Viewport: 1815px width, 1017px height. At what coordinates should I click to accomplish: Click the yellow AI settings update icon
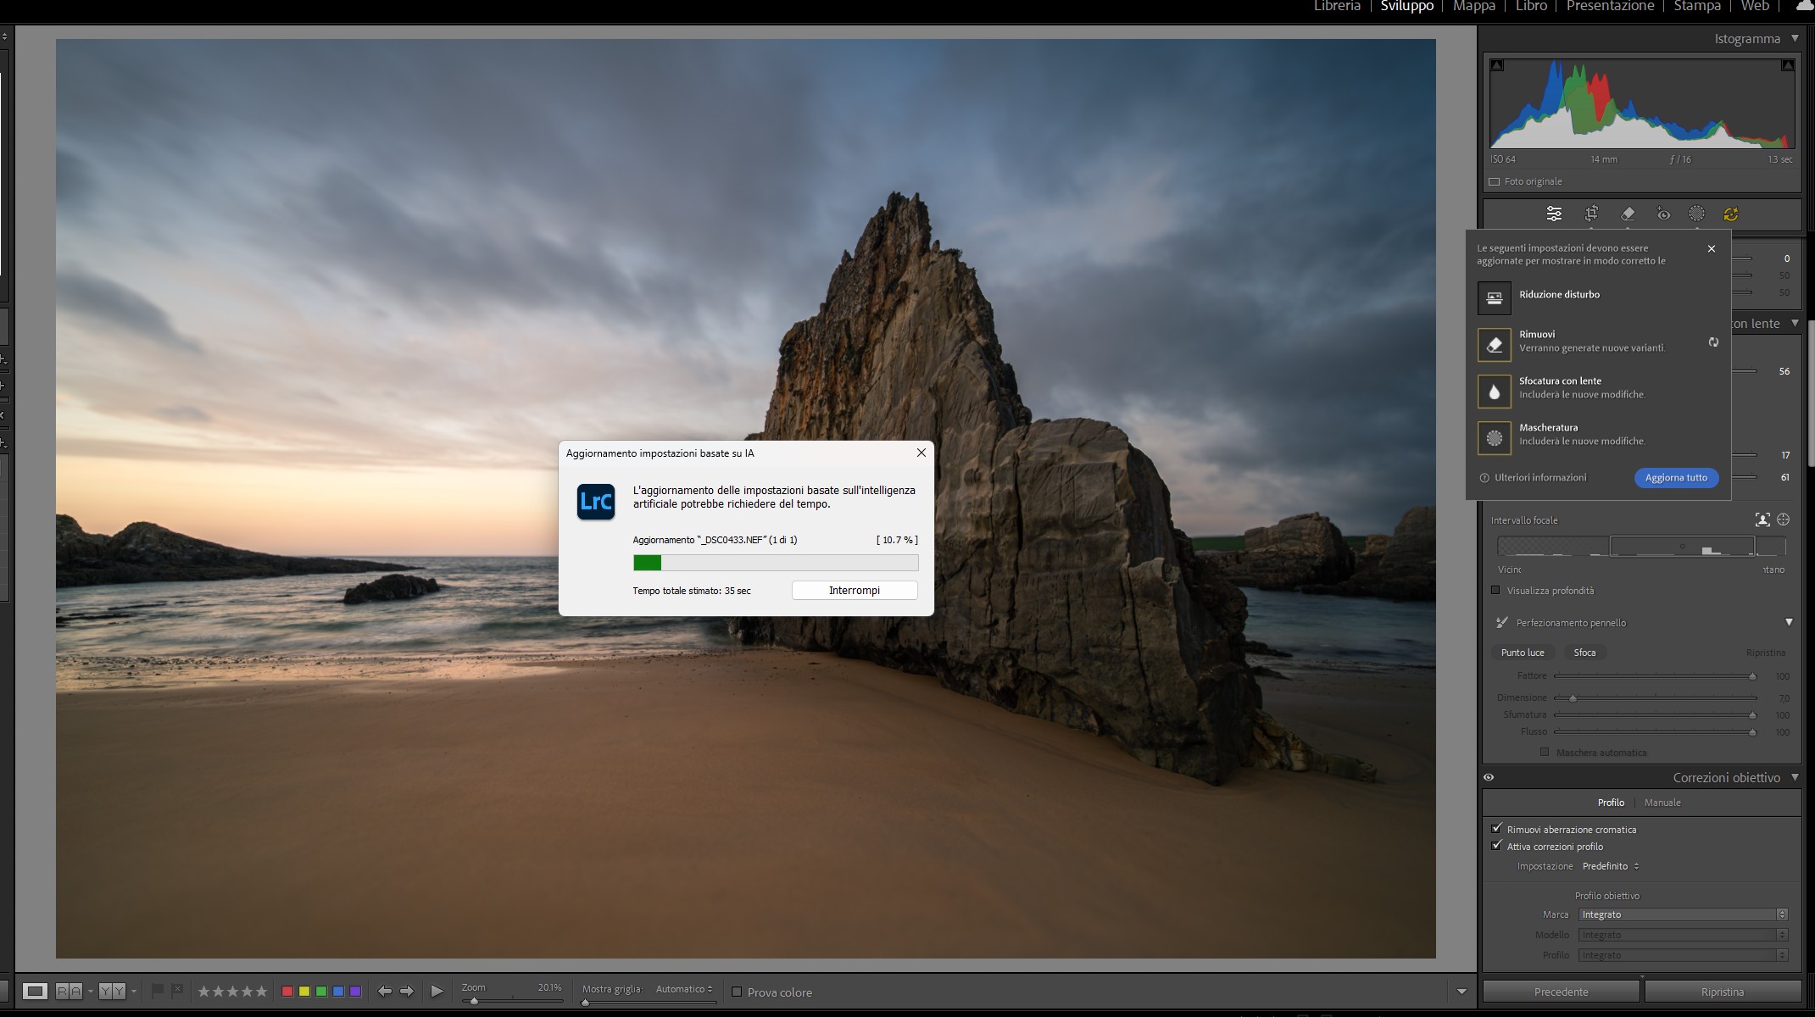click(x=1731, y=214)
